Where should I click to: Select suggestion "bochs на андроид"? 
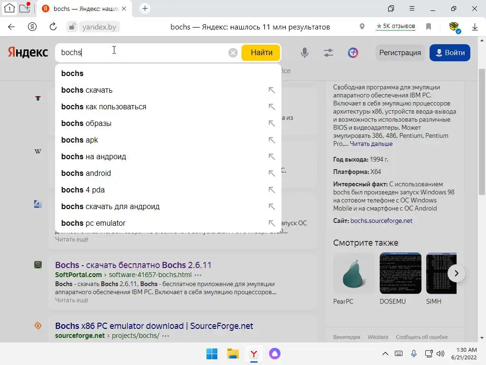pos(168,157)
